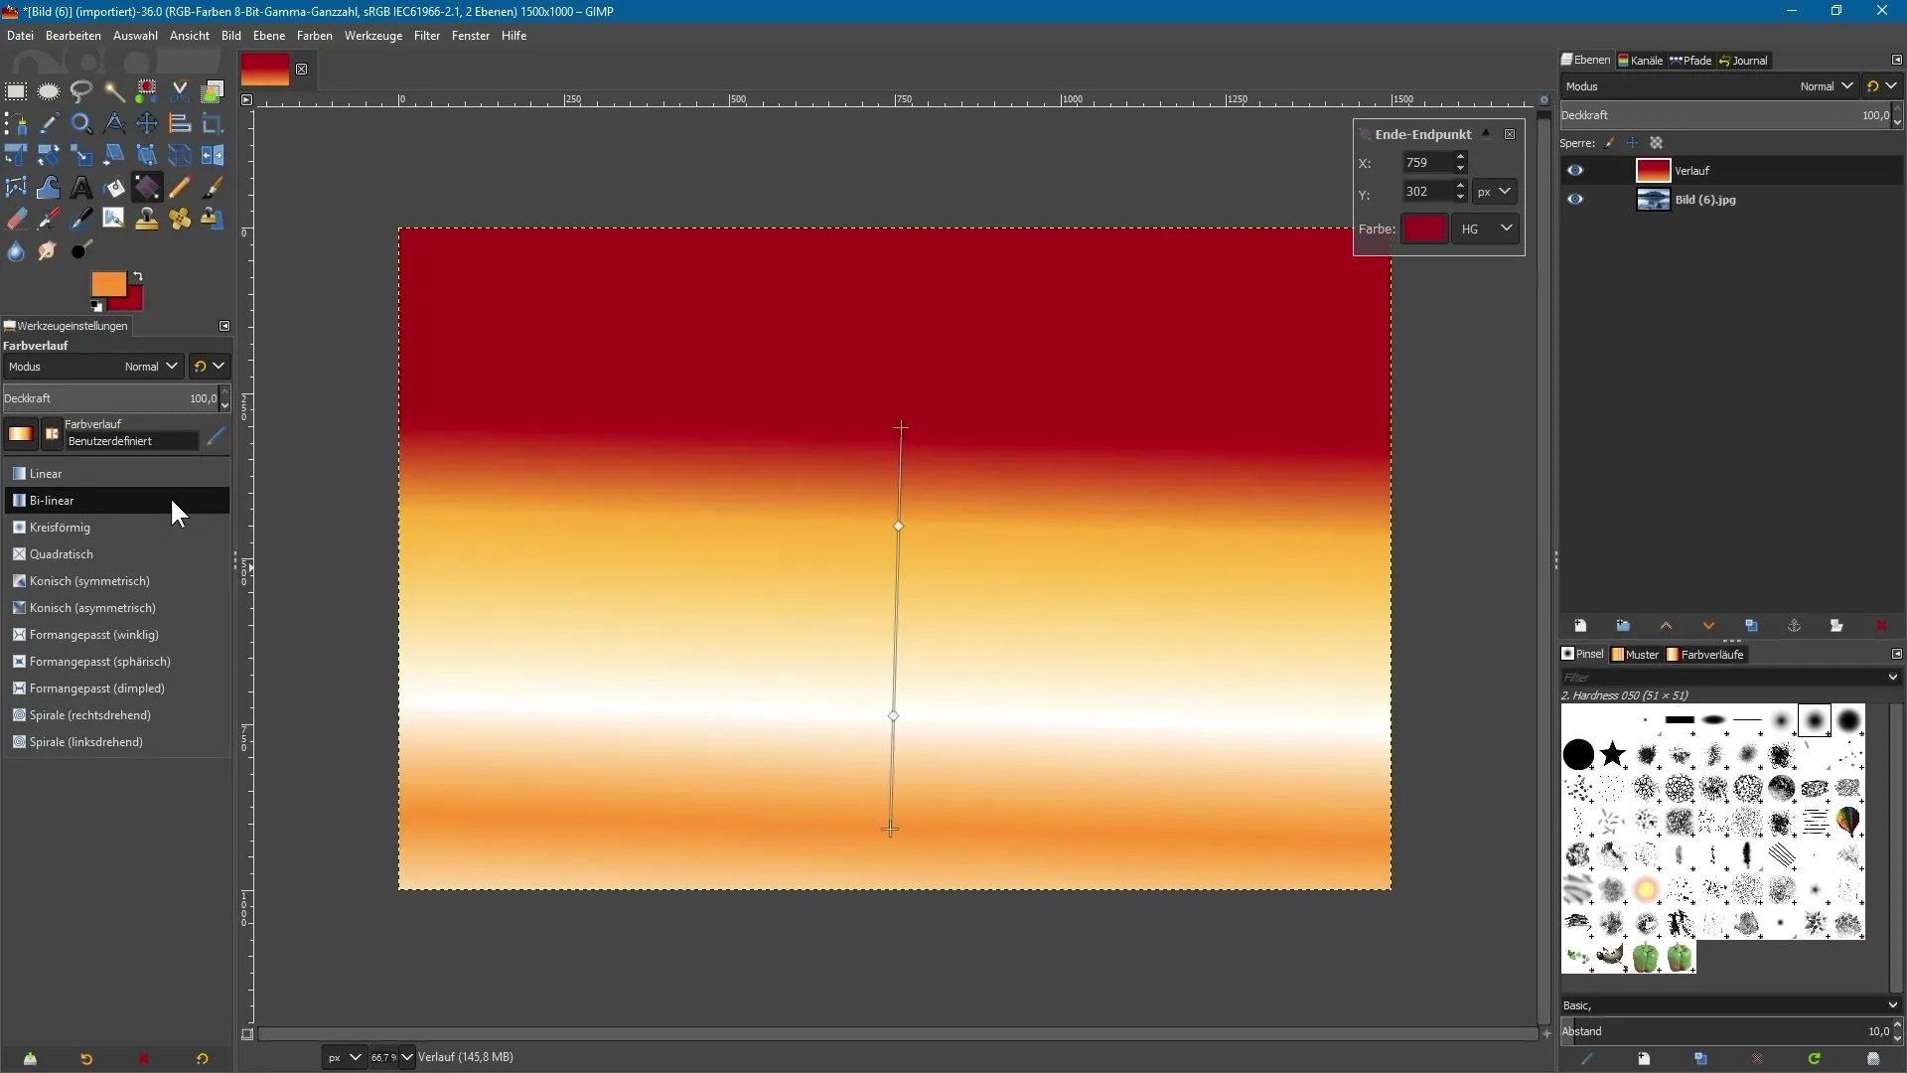Toggle visibility of Bild (6).jpg layer
Image resolution: width=1907 pixels, height=1073 pixels.
point(1575,200)
